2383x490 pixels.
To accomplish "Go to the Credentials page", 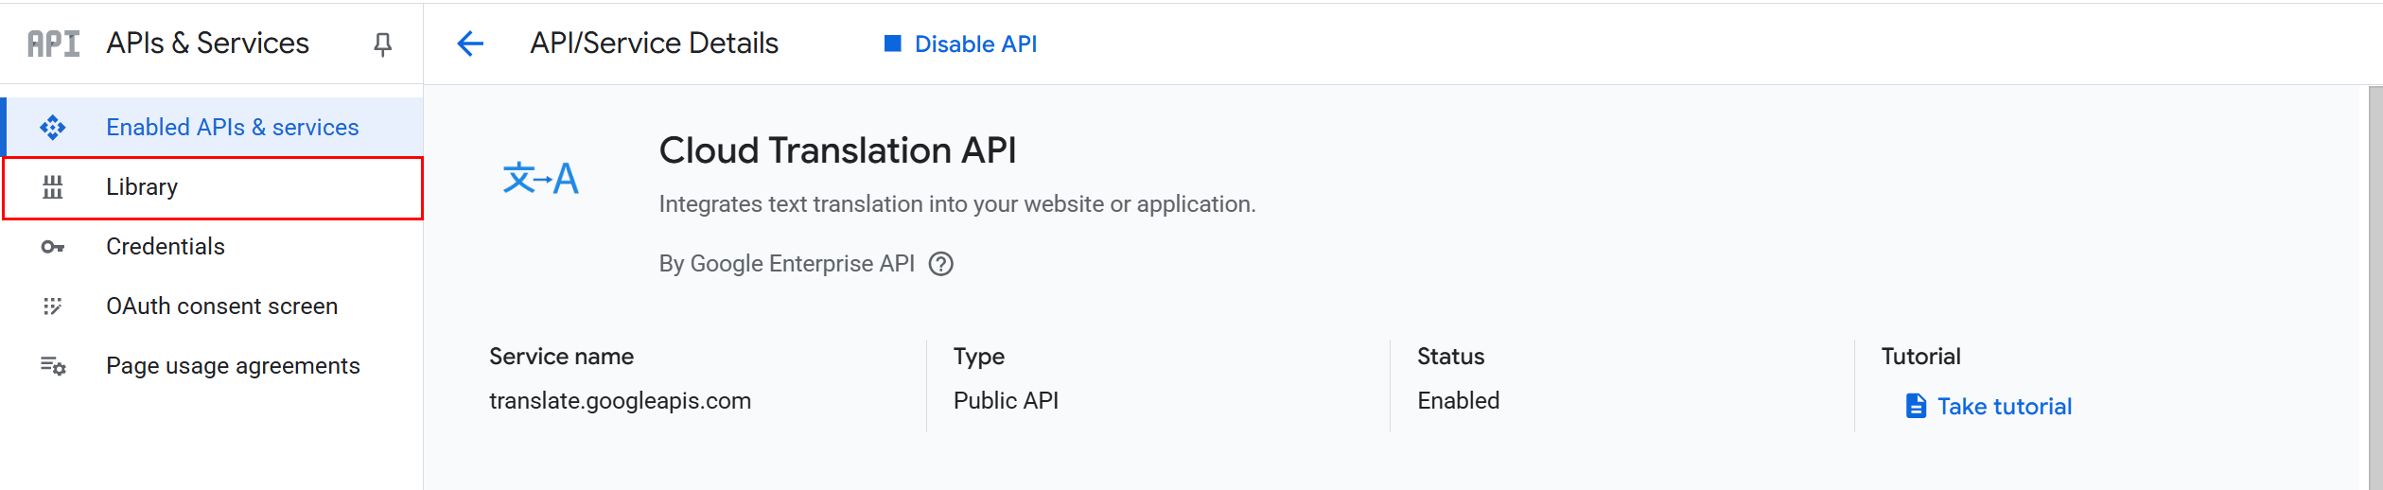I will pyautogui.click(x=166, y=247).
